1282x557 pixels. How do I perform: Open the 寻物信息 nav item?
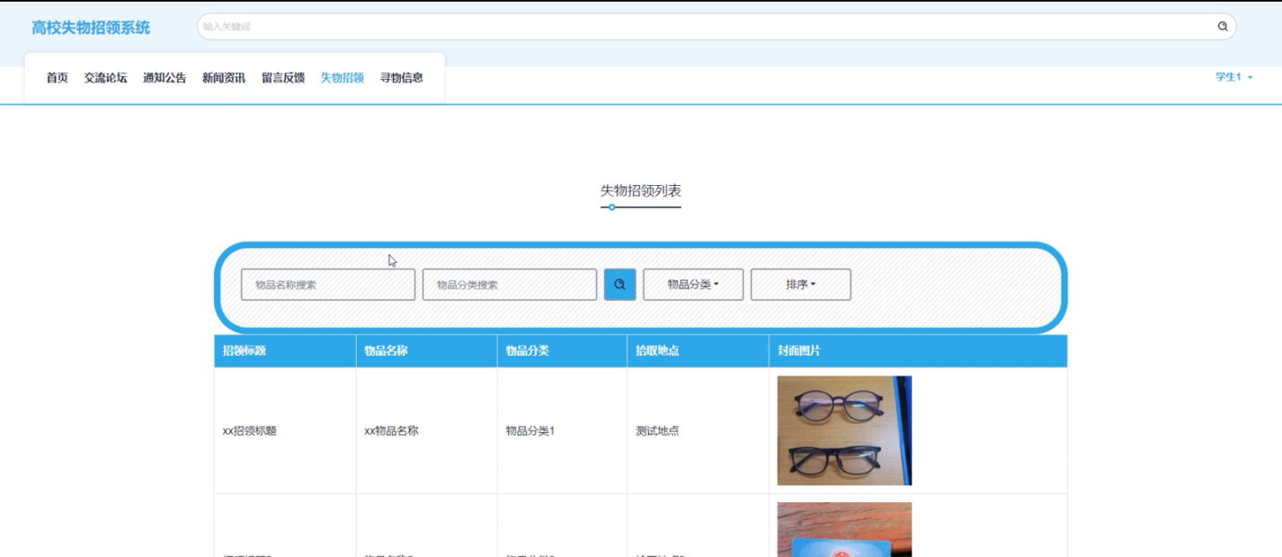point(401,78)
